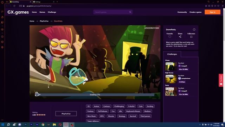Open the Challenges tab
Image resolution: width=225 pixels, height=127 pixels.
(x=172, y=54)
